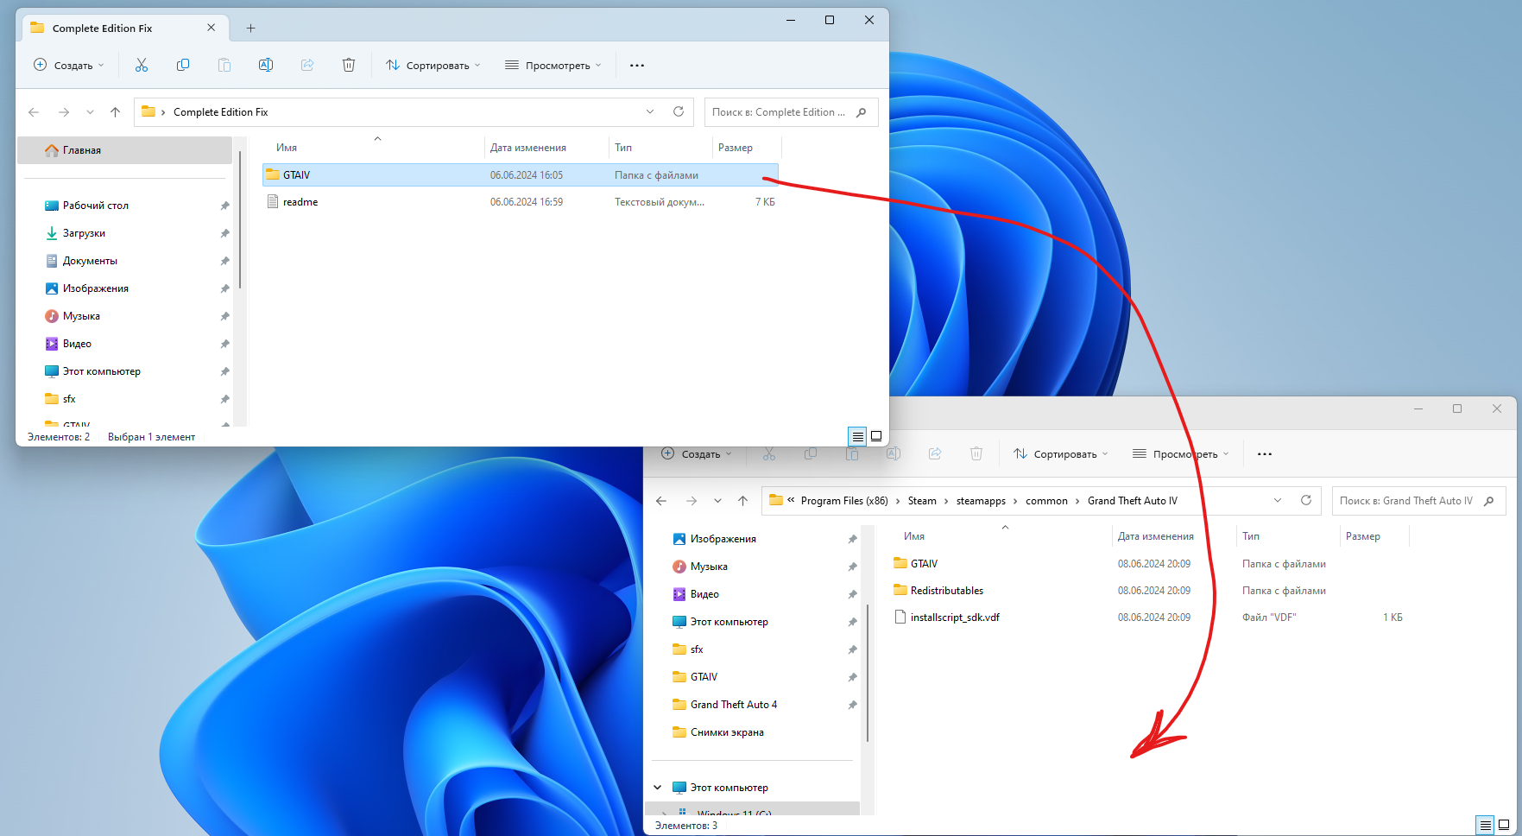Click Delete trash icon in Complete Edition Fix toolbar
The width and height of the screenshot is (1522, 836).
349,65
